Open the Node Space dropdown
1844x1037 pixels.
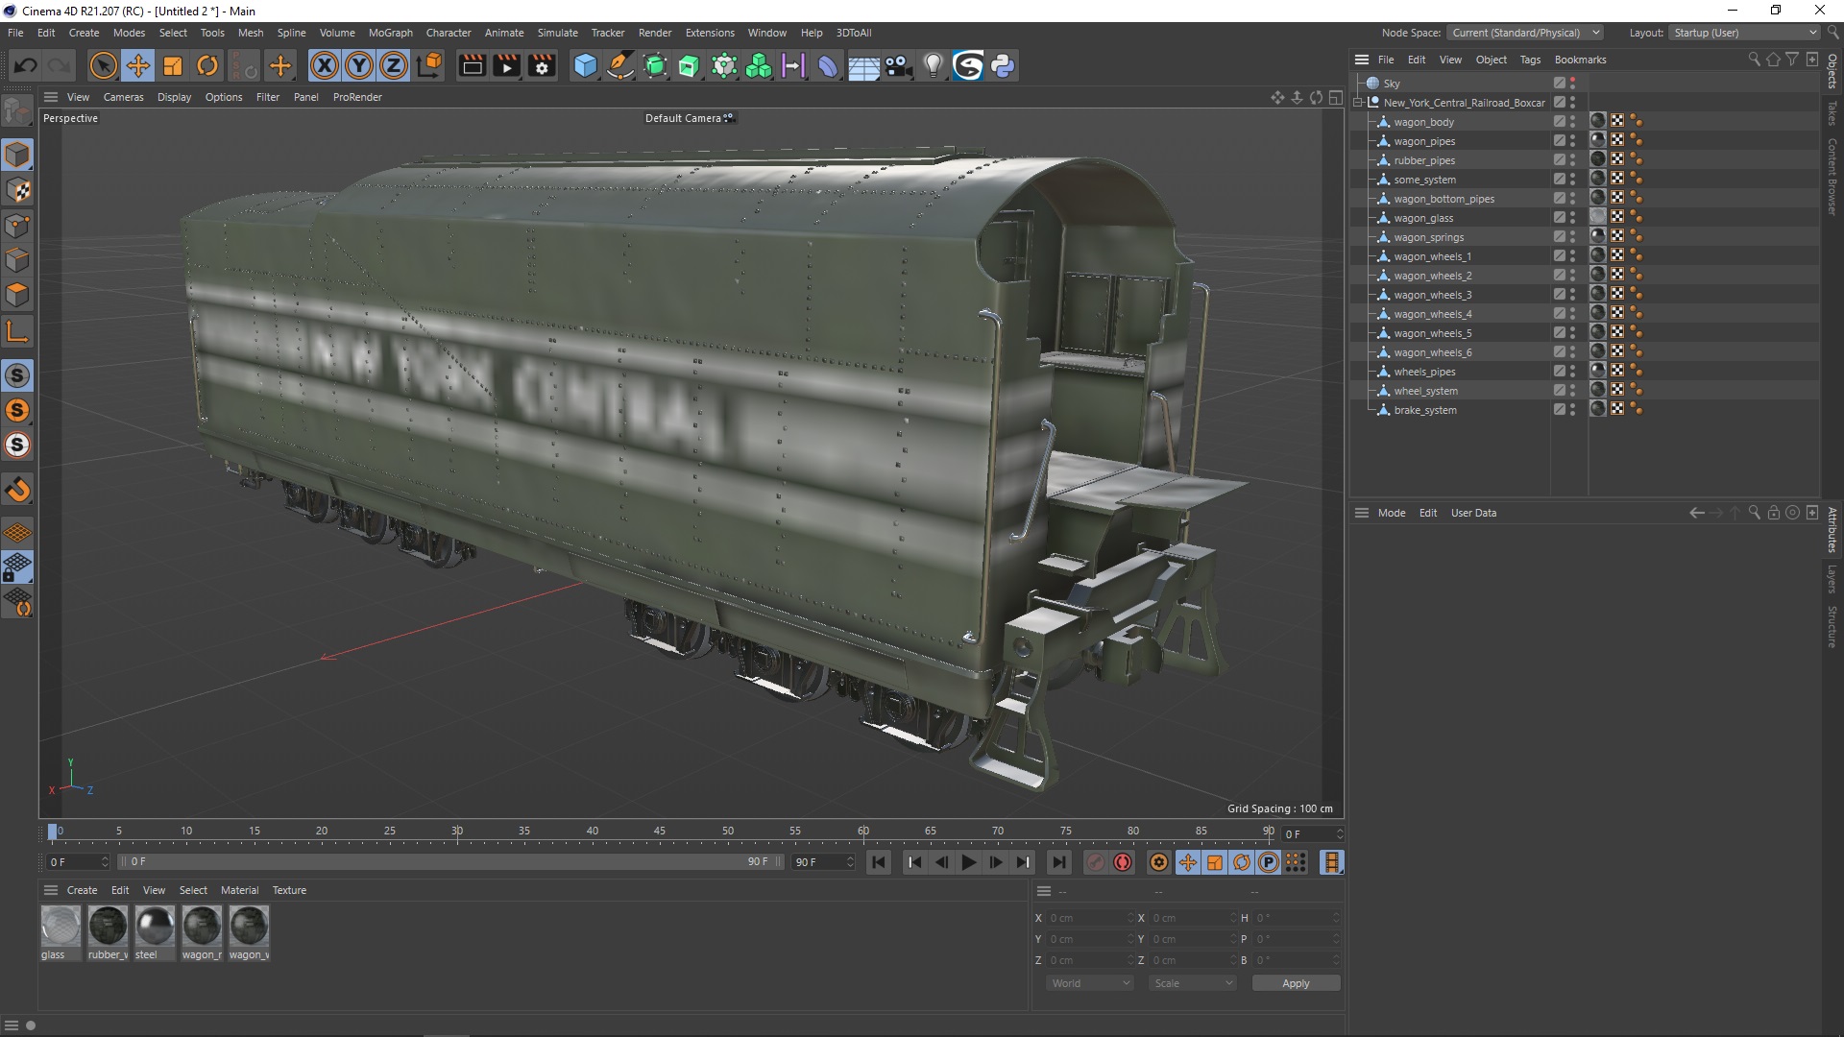coord(1525,33)
